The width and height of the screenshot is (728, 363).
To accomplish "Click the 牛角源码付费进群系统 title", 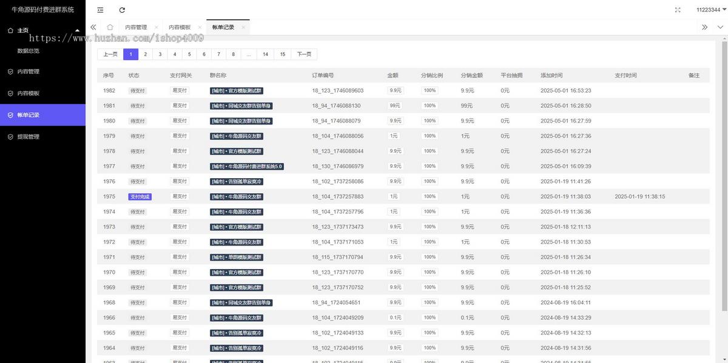I will click(x=42, y=10).
